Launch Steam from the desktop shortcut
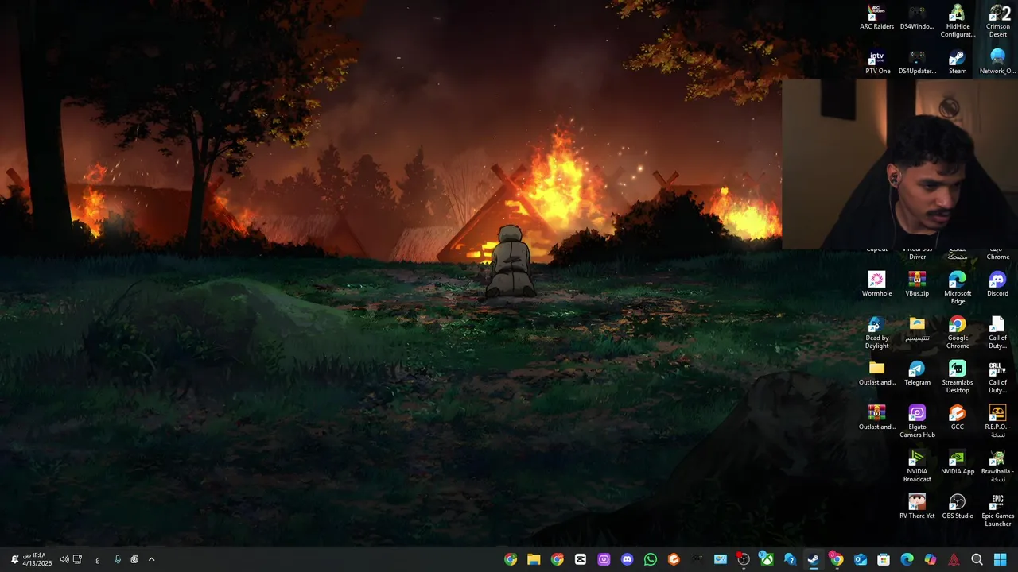 coord(958,63)
